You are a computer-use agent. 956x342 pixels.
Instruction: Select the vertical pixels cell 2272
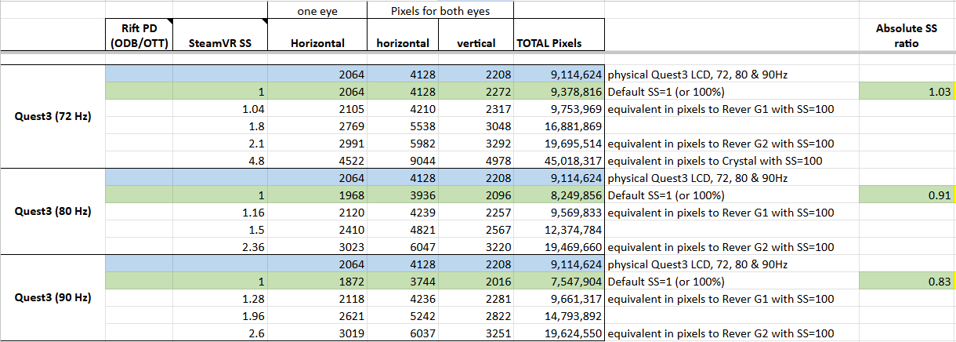pos(476,93)
